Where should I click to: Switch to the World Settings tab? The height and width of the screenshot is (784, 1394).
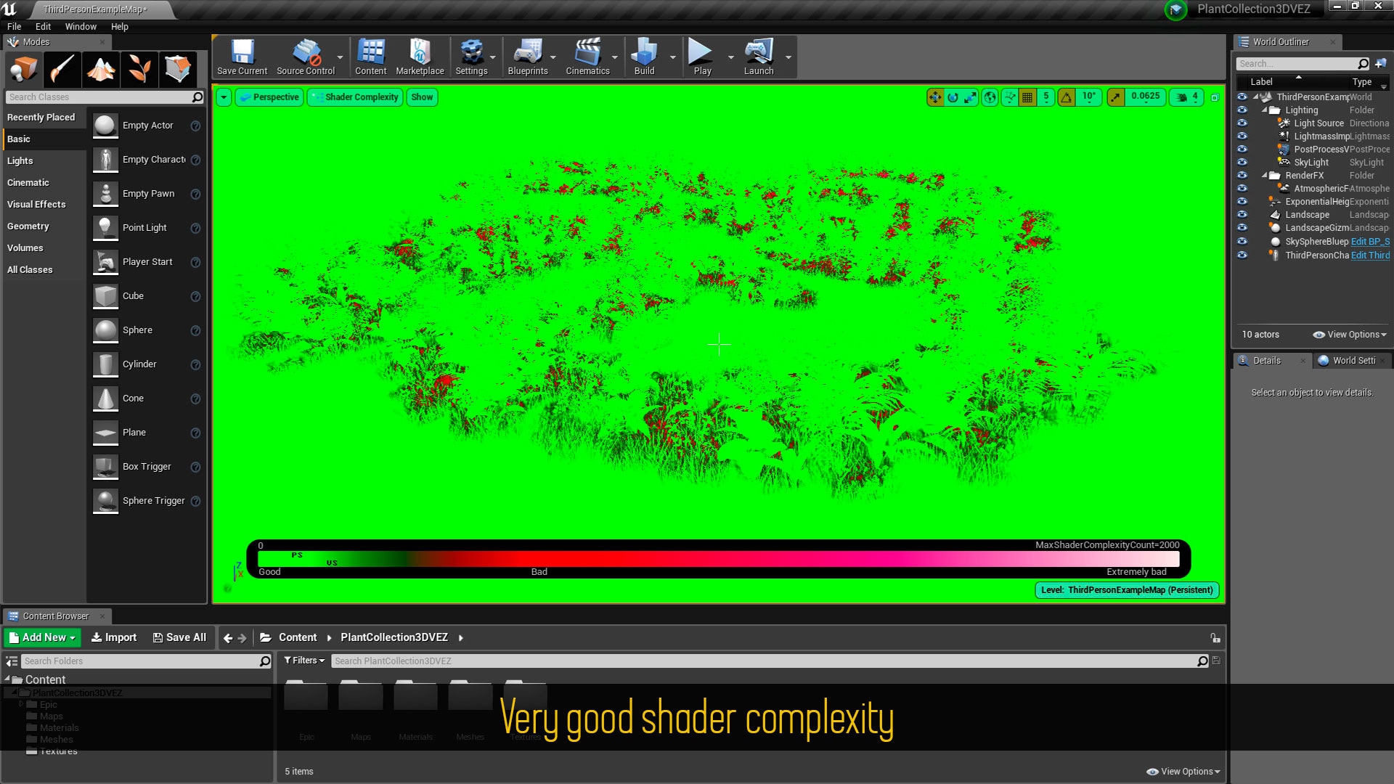click(1353, 361)
